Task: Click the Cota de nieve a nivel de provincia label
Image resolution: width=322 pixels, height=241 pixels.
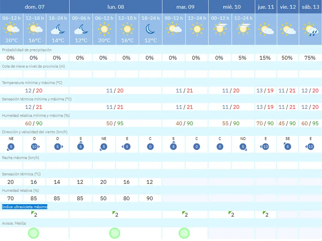Action: (x=34, y=66)
